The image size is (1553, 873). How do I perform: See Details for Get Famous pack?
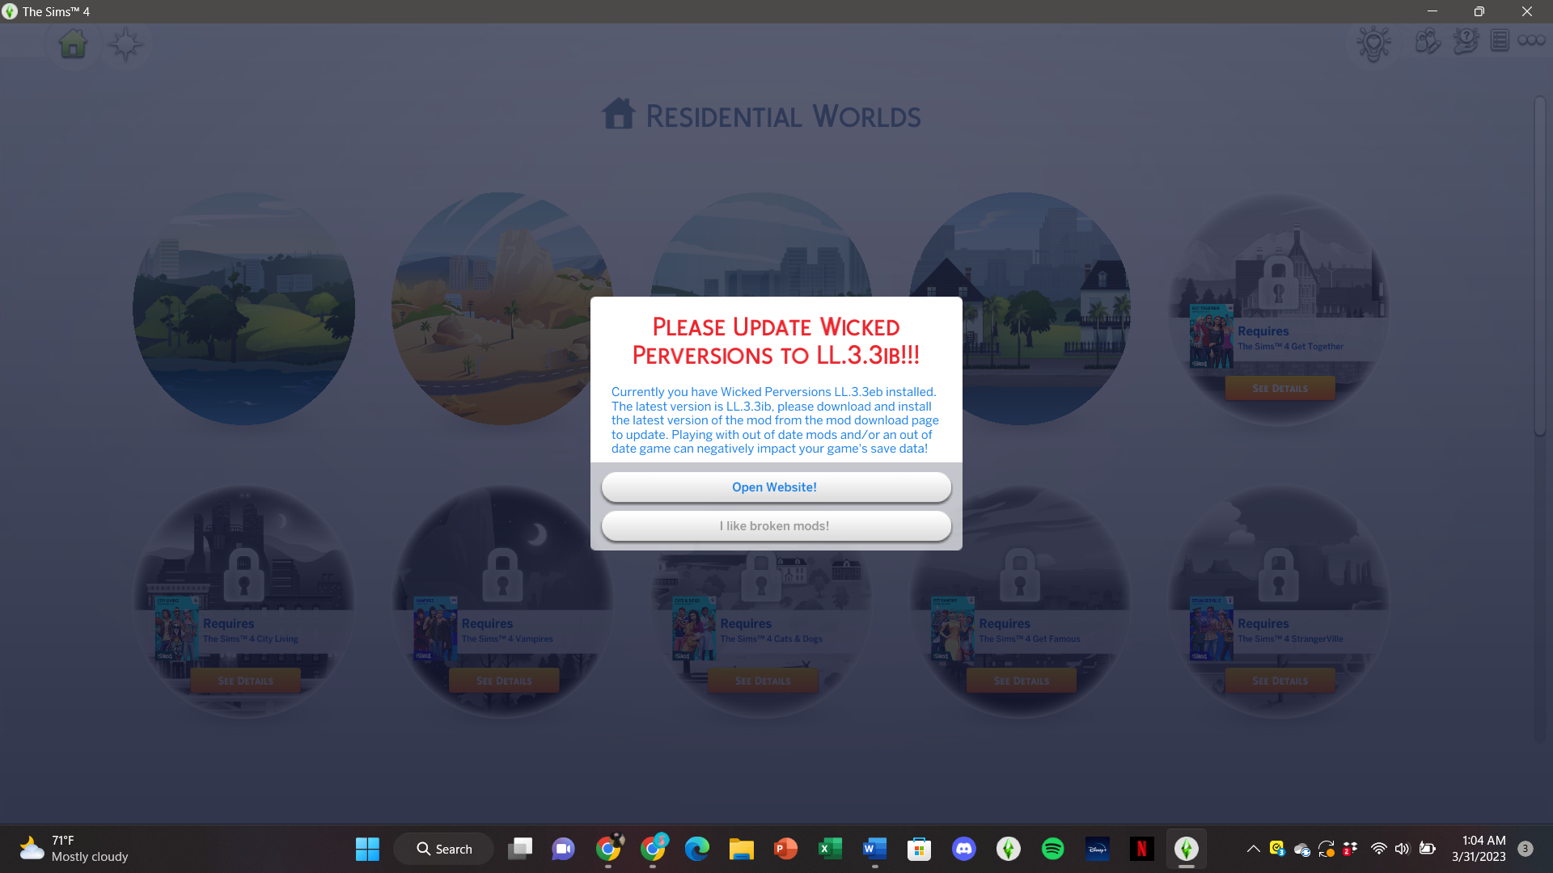point(1022,681)
